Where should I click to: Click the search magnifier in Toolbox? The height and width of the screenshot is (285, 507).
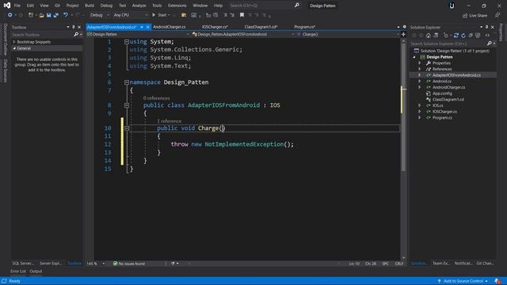click(76, 34)
